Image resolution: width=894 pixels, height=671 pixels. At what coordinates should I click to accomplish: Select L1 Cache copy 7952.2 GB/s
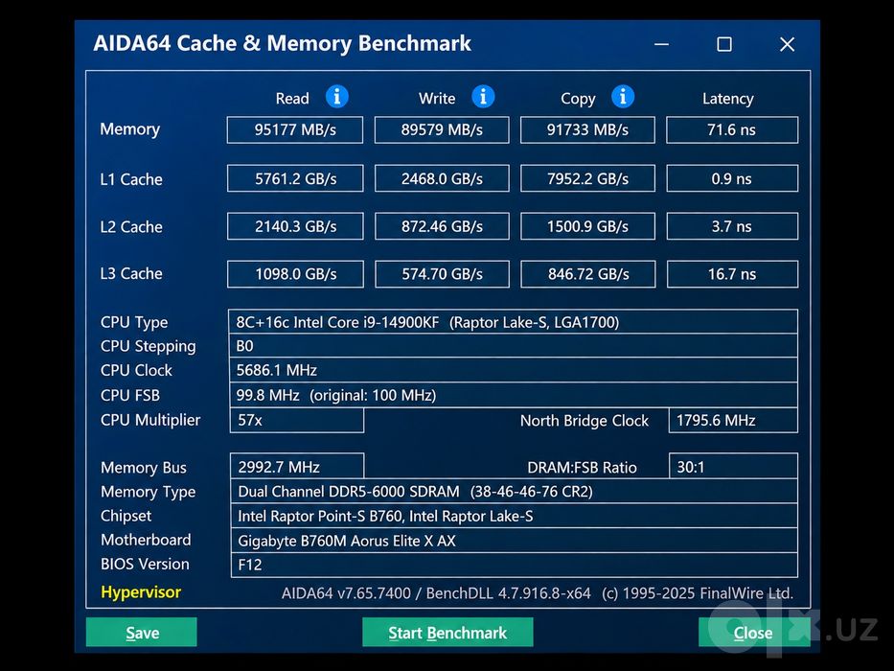click(x=587, y=178)
